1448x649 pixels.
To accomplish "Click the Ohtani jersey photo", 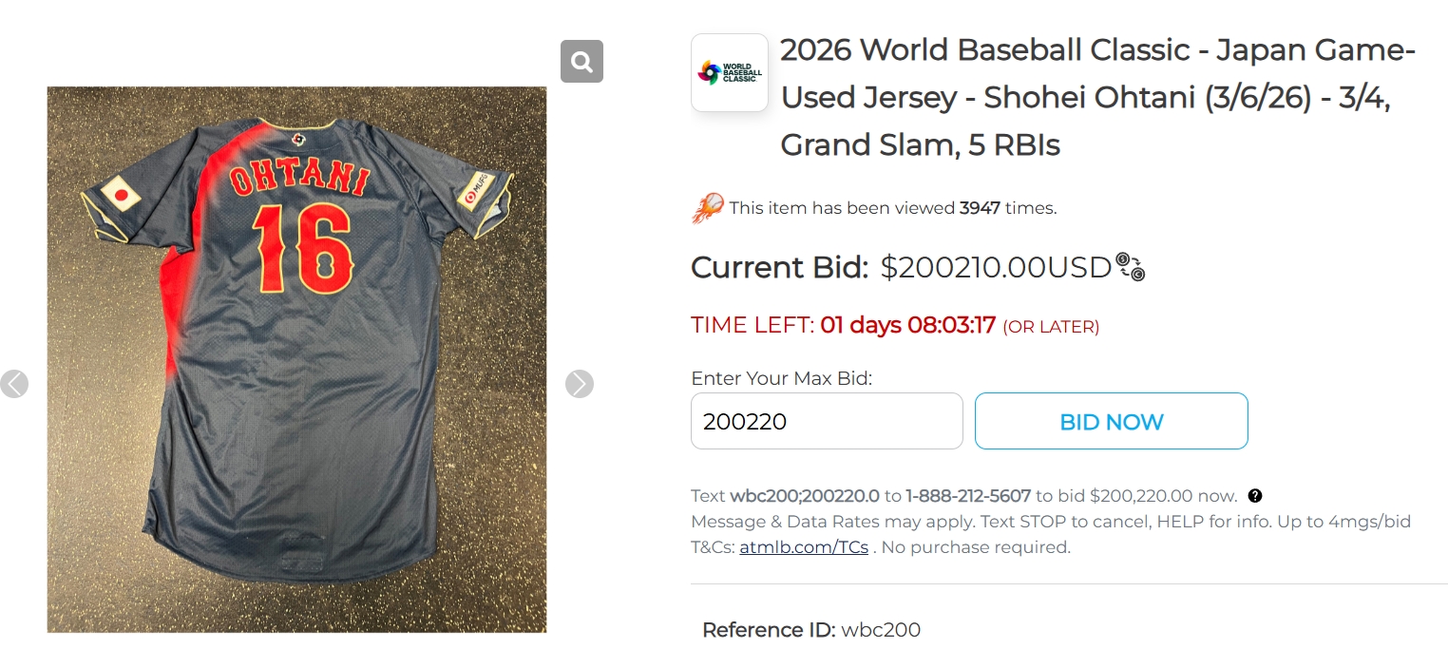I will coord(296,359).
